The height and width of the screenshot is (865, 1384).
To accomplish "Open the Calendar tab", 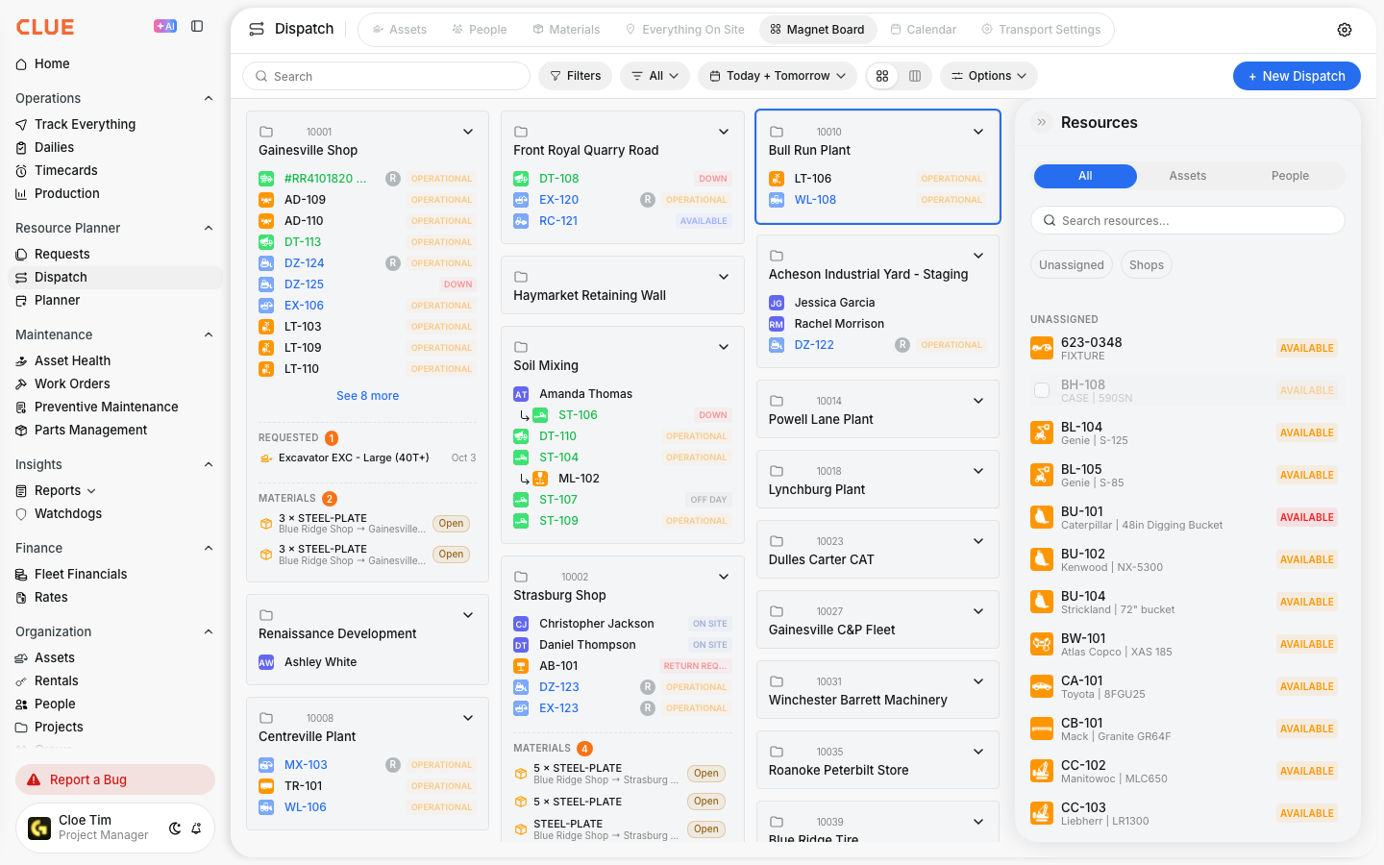I will 923,30.
